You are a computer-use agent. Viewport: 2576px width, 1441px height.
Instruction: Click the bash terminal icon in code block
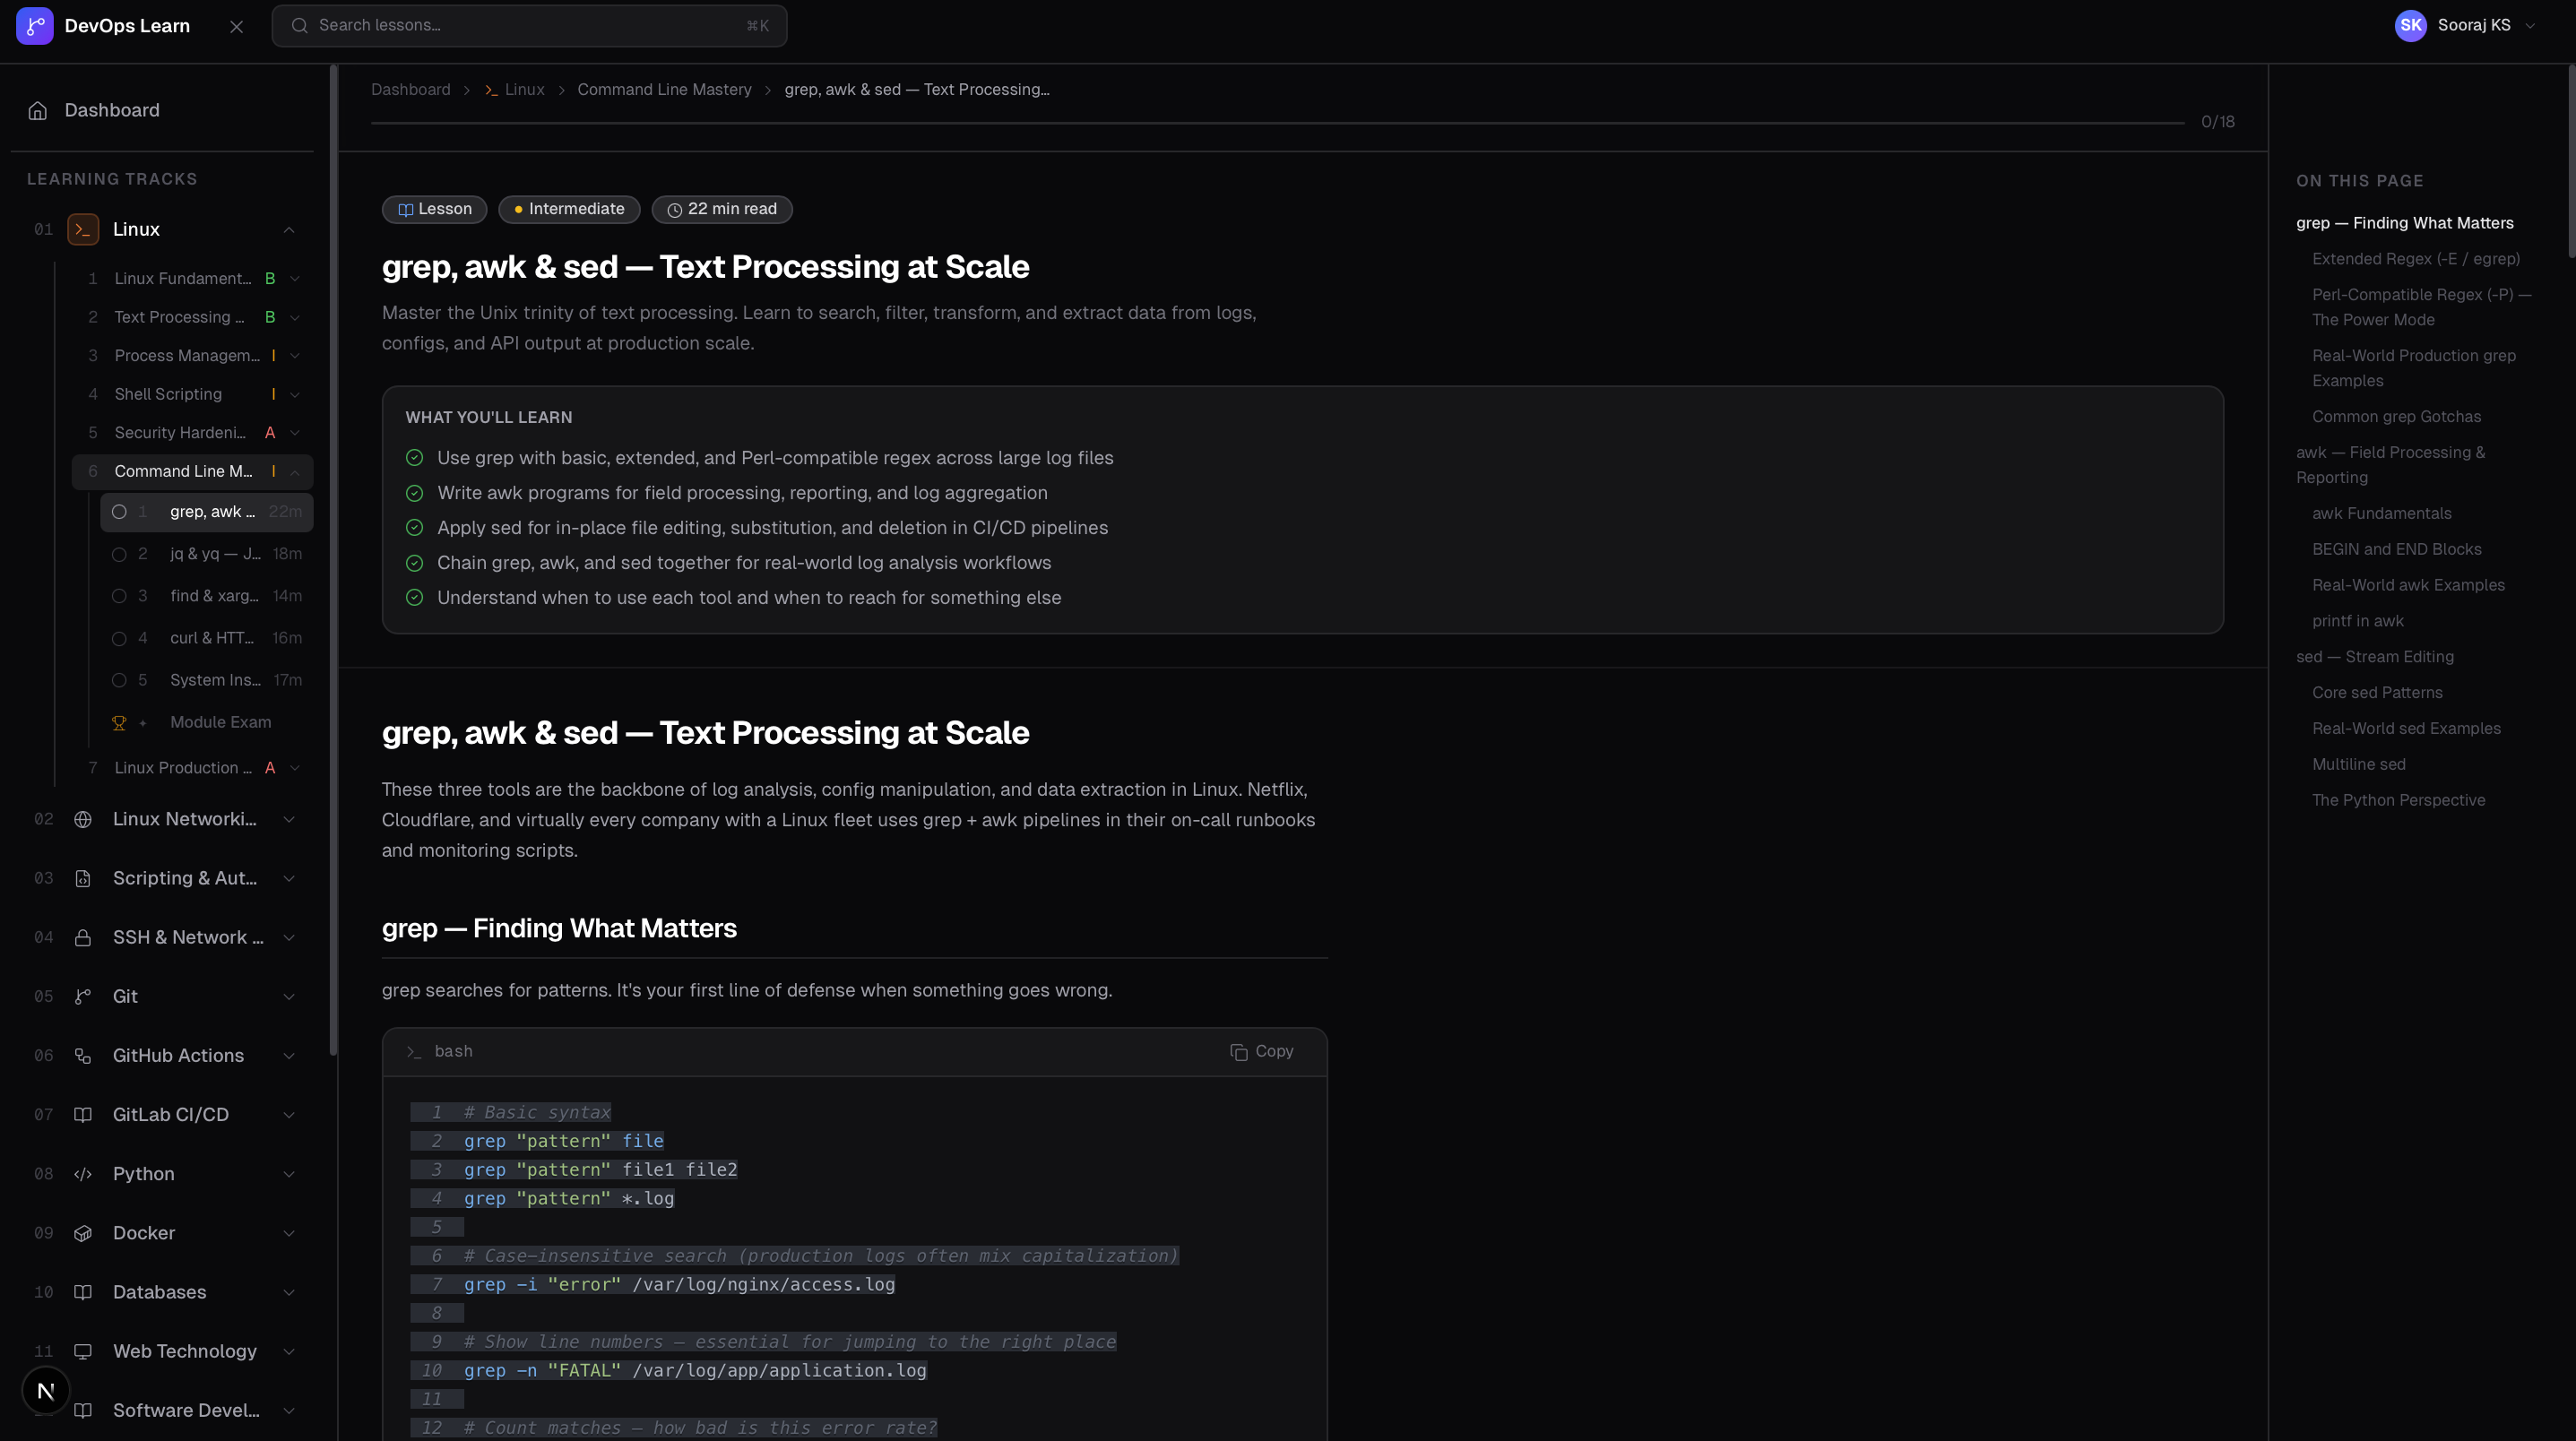click(x=414, y=1052)
